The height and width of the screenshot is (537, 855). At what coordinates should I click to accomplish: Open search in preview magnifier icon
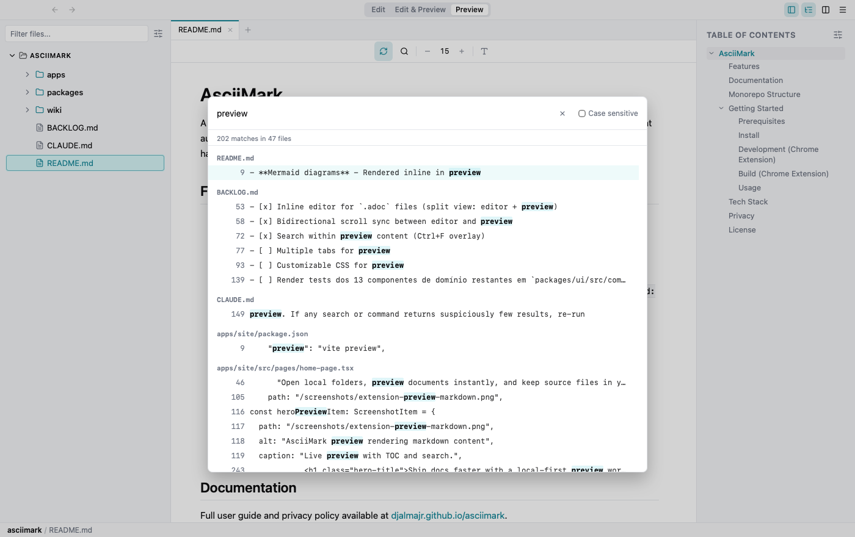pyautogui.click(x=404, y=51)
